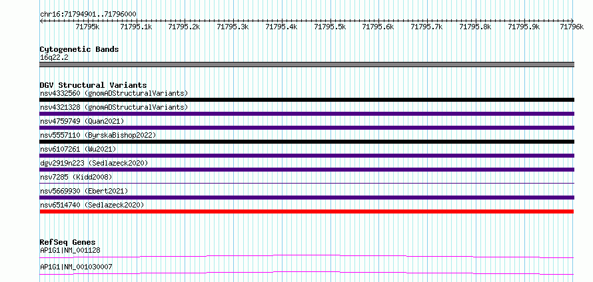Open variant label nsv5557110 (ByrskaBishop2022)
The width and height of the screenshot is (593, 282).
tap(98, 135)
